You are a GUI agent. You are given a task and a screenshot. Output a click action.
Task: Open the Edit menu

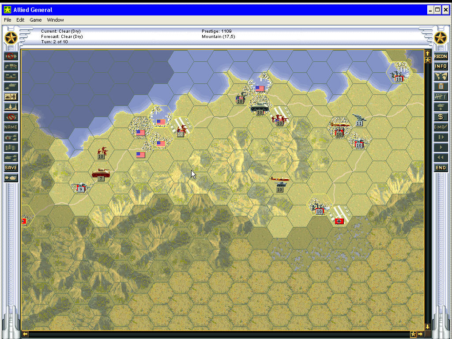click(x=20, y=20)
